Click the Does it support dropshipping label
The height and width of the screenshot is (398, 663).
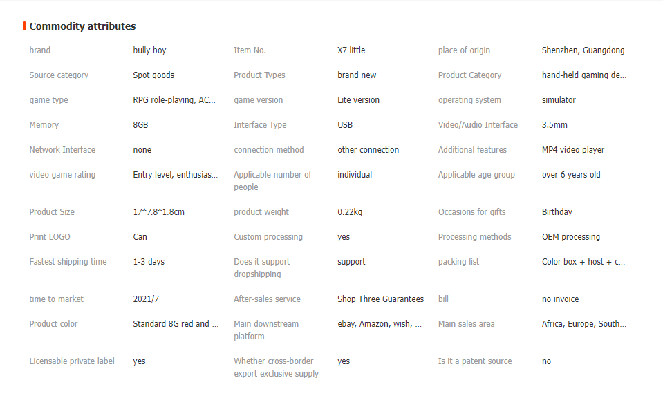coord(262,268)
